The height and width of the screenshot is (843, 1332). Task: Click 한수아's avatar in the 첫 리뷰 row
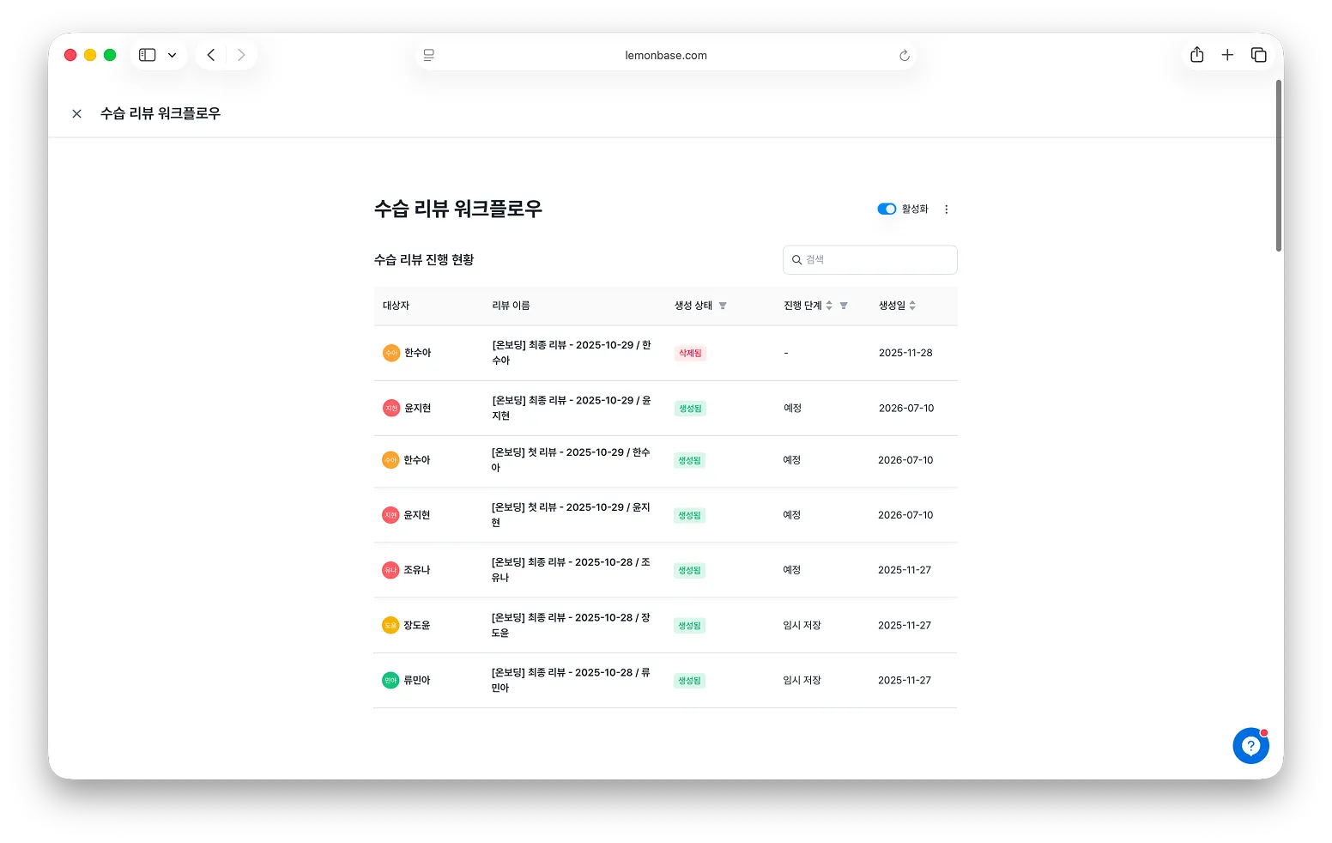point(391,460)
